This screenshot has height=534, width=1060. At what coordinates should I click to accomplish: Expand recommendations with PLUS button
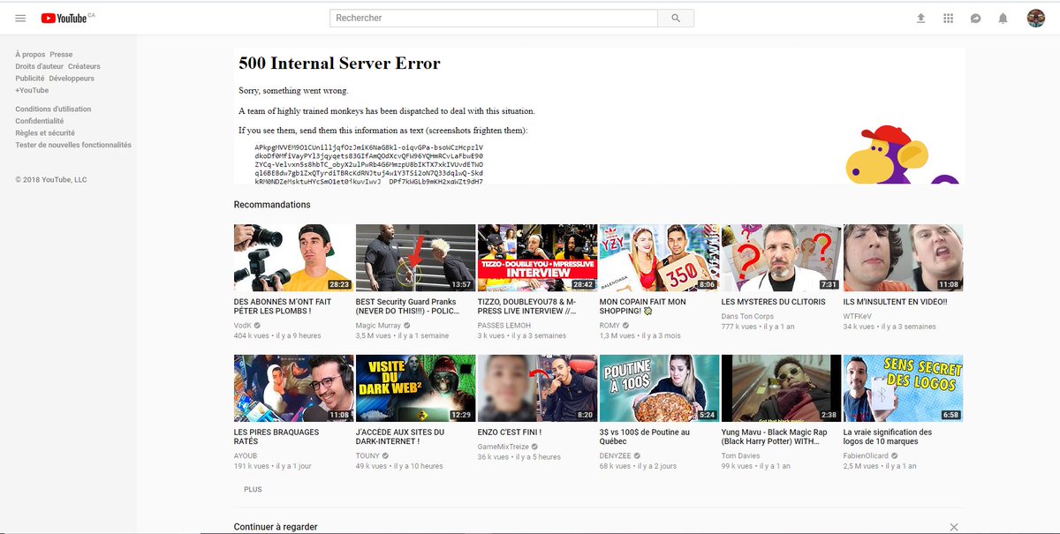(x=253, y=489)
